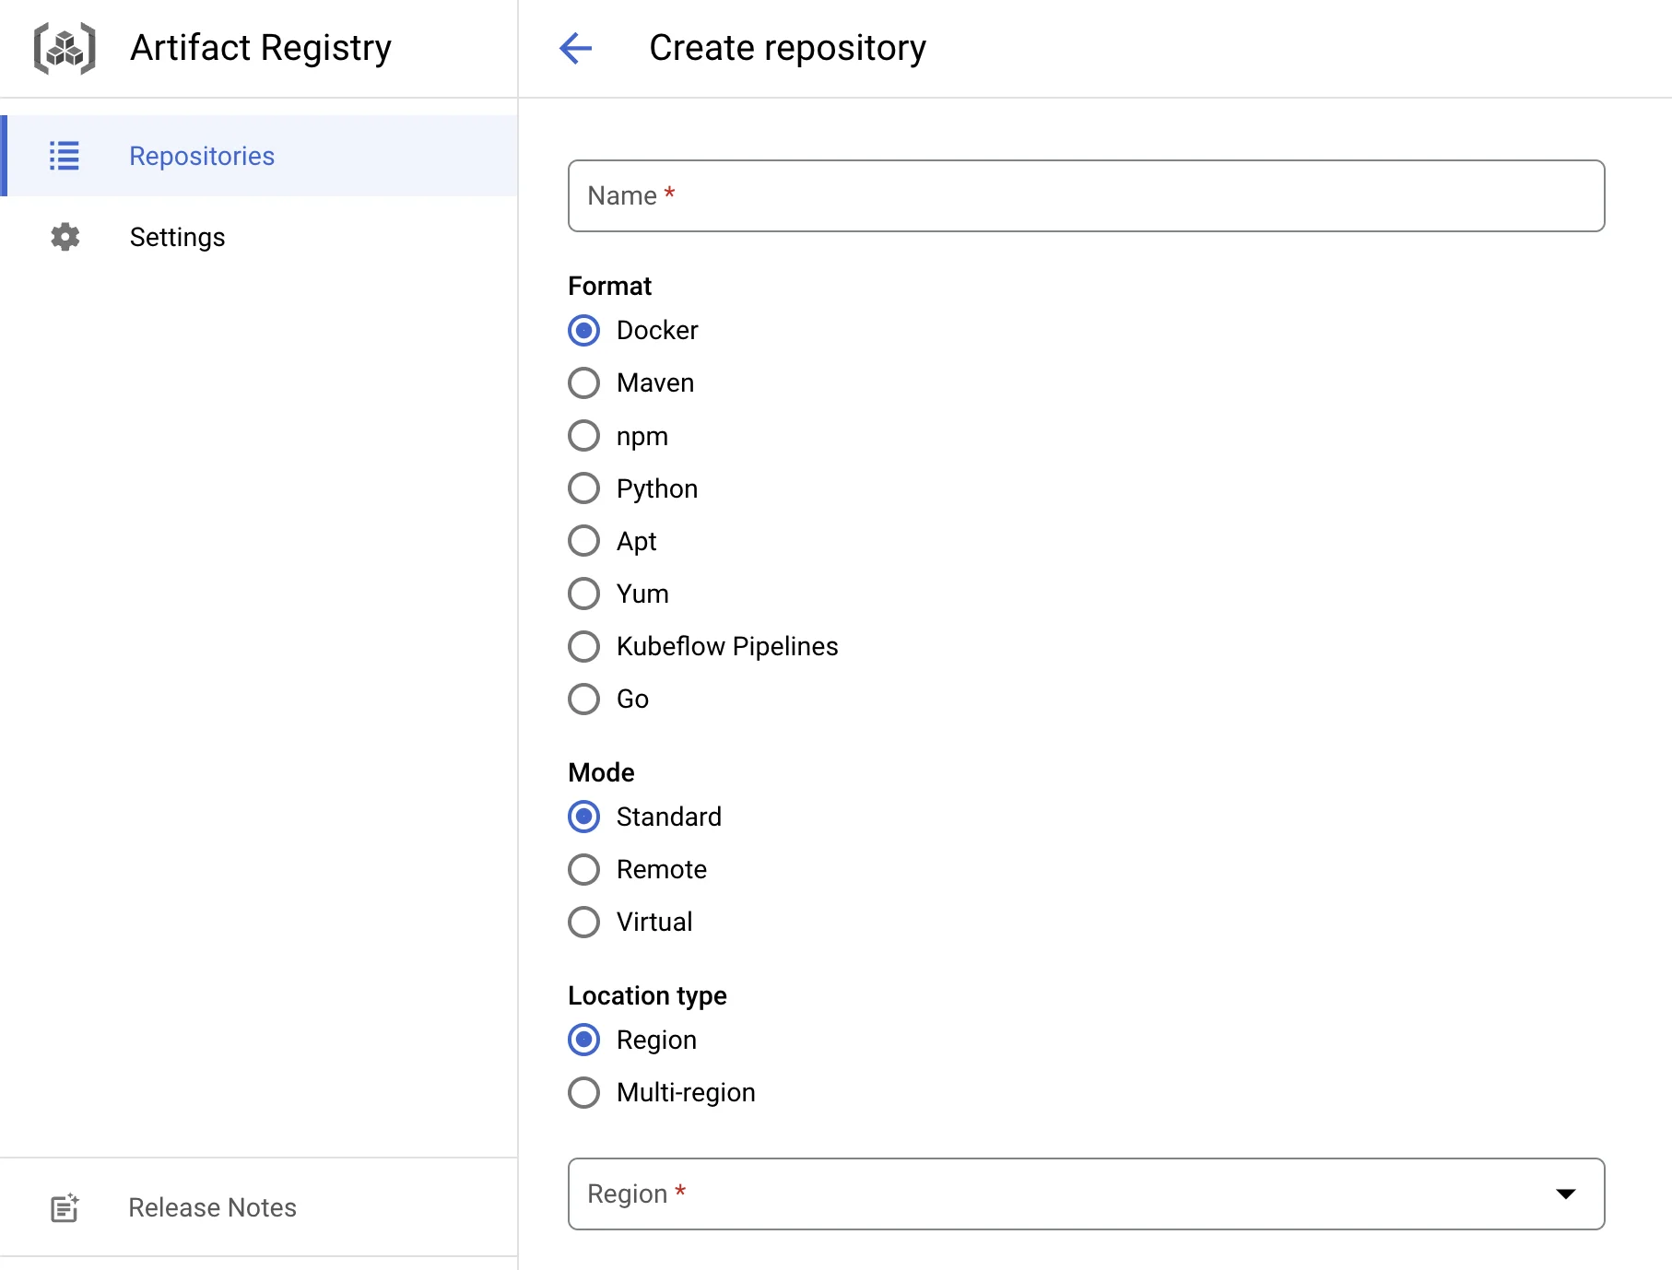Select the npm format radio button
Image resolution: width=1672 pixels, height=1270 pixels.
pos(584,436)
